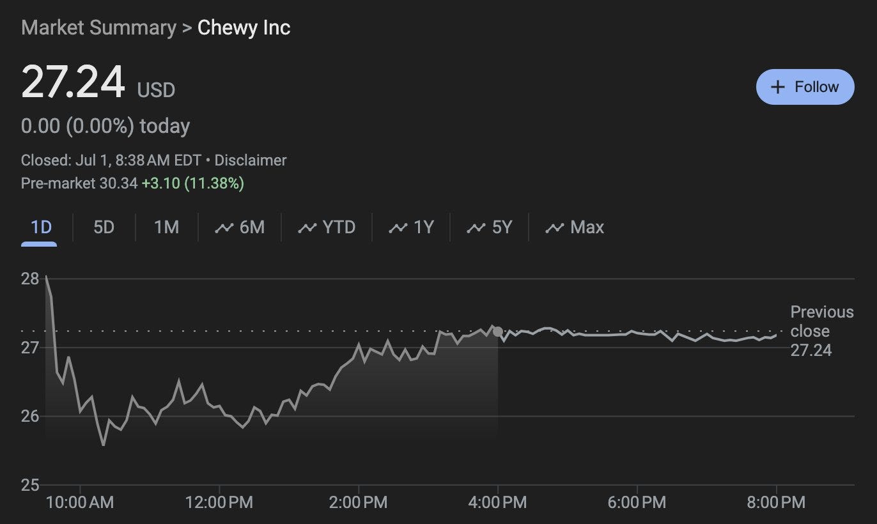Click the trend icon beside 5Y
This screenshot has width=877, height=524.
click(x=476, y=227)
